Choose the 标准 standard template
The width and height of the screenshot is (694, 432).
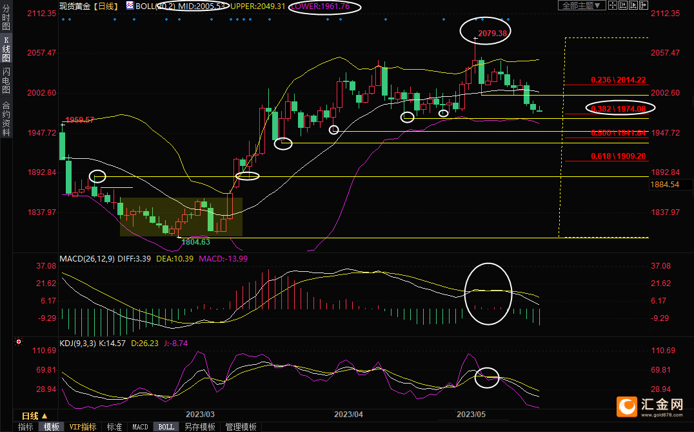click(x=115, y=427)
